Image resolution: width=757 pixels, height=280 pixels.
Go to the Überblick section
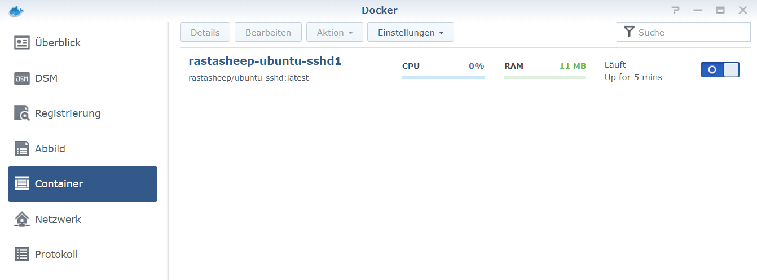pyautogui.click(x=82, y=42)
